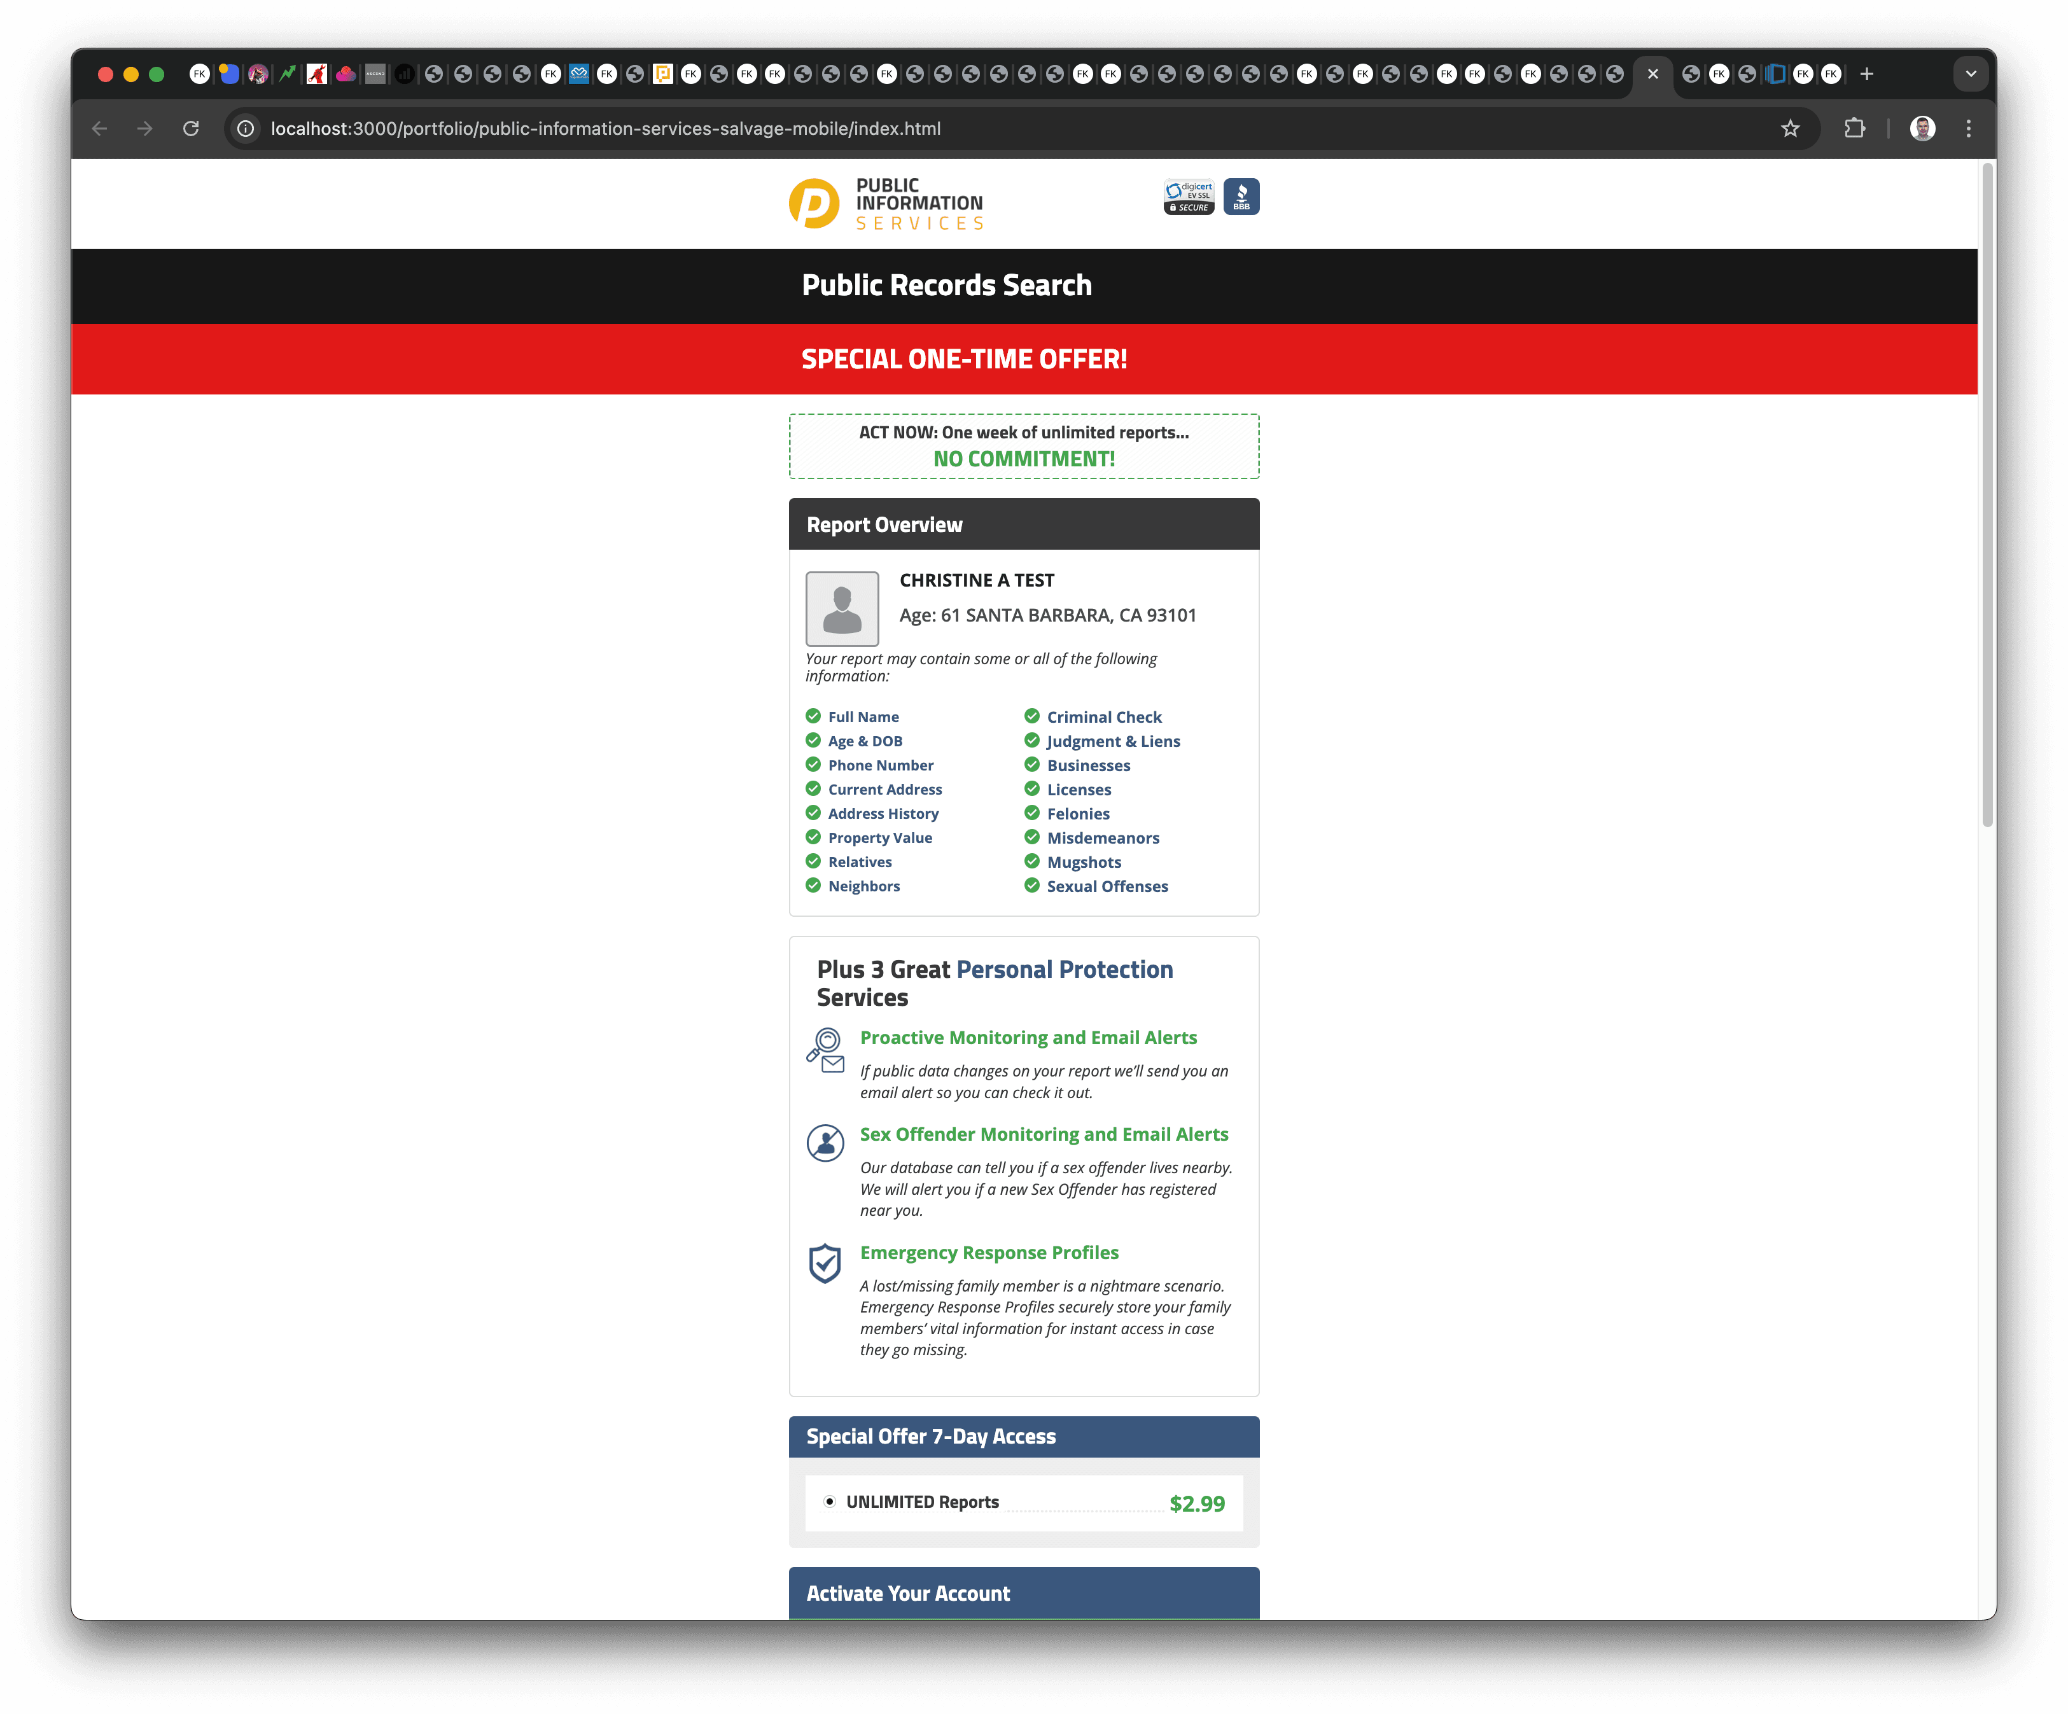Click the NO COMMITMENT! offer text
The width and height of the screenshot is (2068, 1714).
[x=1024, y=459]
